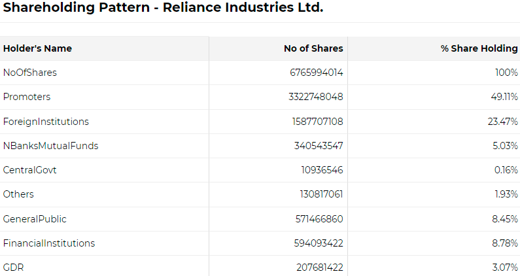The height and width of the screenshot is (276, 520).
Task: Click the NBanksMutualFunds holder name
Action: [50, 146]
